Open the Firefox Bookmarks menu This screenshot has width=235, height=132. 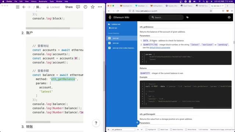[x=43, y=1]
